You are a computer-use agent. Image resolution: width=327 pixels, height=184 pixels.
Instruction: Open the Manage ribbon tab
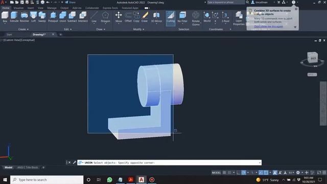click(52, 8)
